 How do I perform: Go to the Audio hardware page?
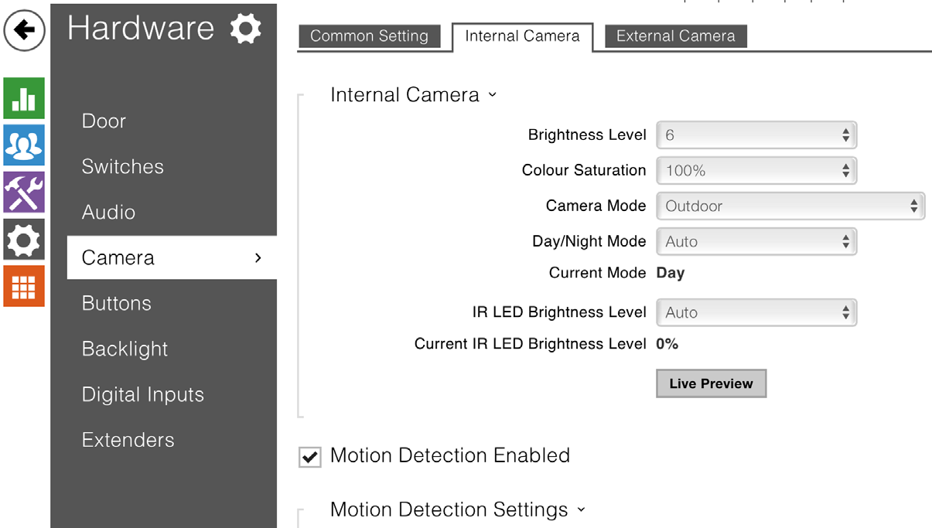[x=108, y=213]
